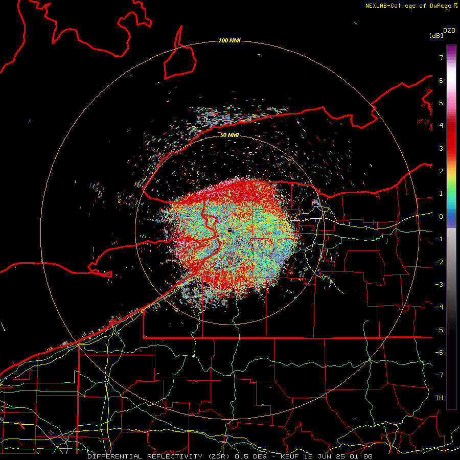Click the 0 value on color scale
The image size is (460, 460).
tap(441, 217)
